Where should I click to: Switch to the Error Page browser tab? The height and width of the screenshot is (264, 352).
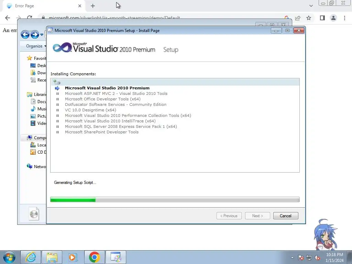coord(44,6)
